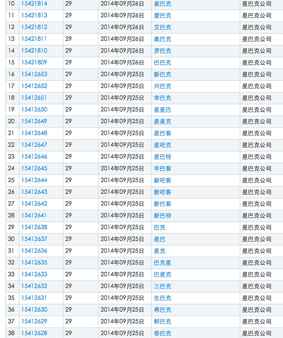Open trademark name 爱巴克 link

point(162,16)
